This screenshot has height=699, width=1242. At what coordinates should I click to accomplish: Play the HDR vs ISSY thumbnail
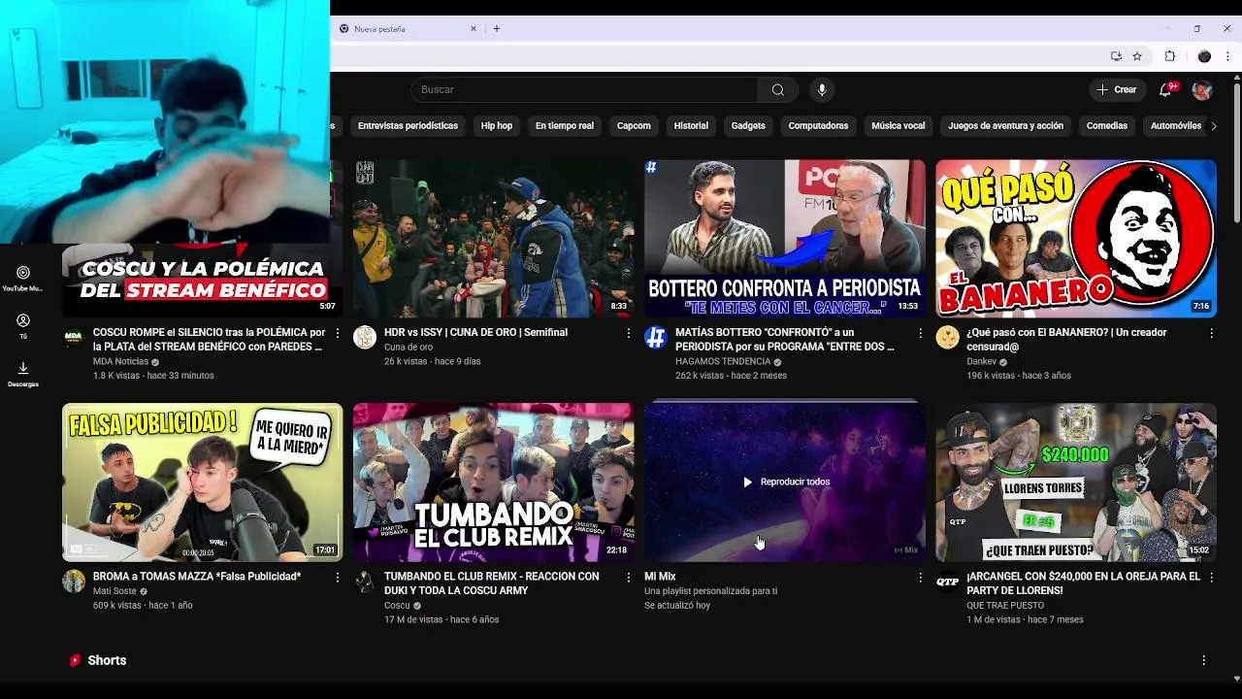click(493, 239)
